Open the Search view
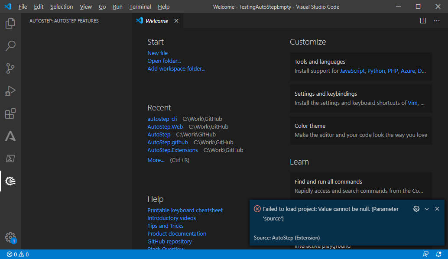Viewport: 448px width, 259px height. tap(10, 45)
